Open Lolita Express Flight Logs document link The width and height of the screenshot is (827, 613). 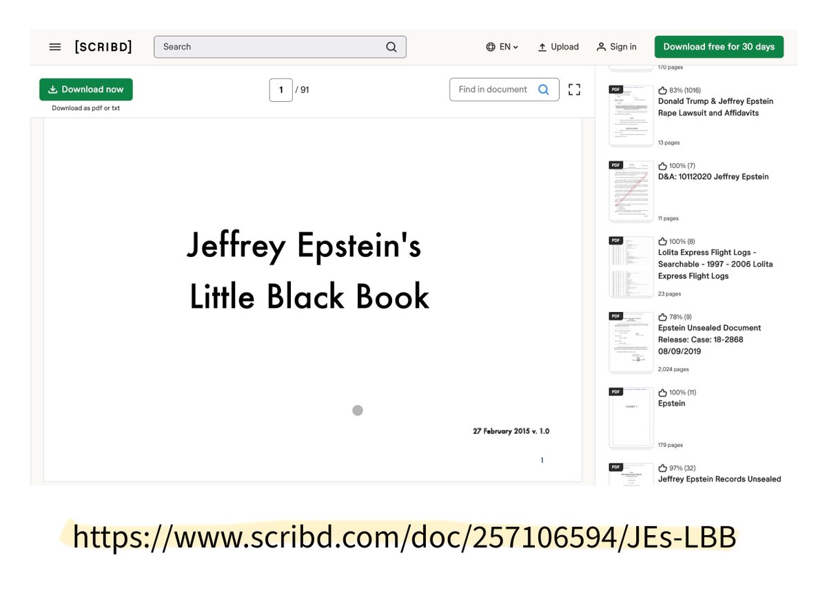pos(715,264)
